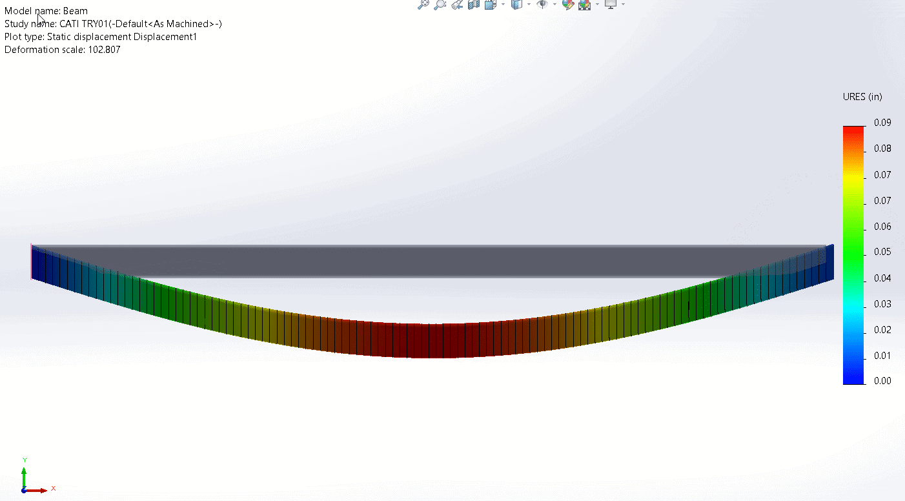The image size is (905, 501).
Task: Expand the Apply Scene dropdown arrow
Action: pyautogui.click(x=597, y=4)
